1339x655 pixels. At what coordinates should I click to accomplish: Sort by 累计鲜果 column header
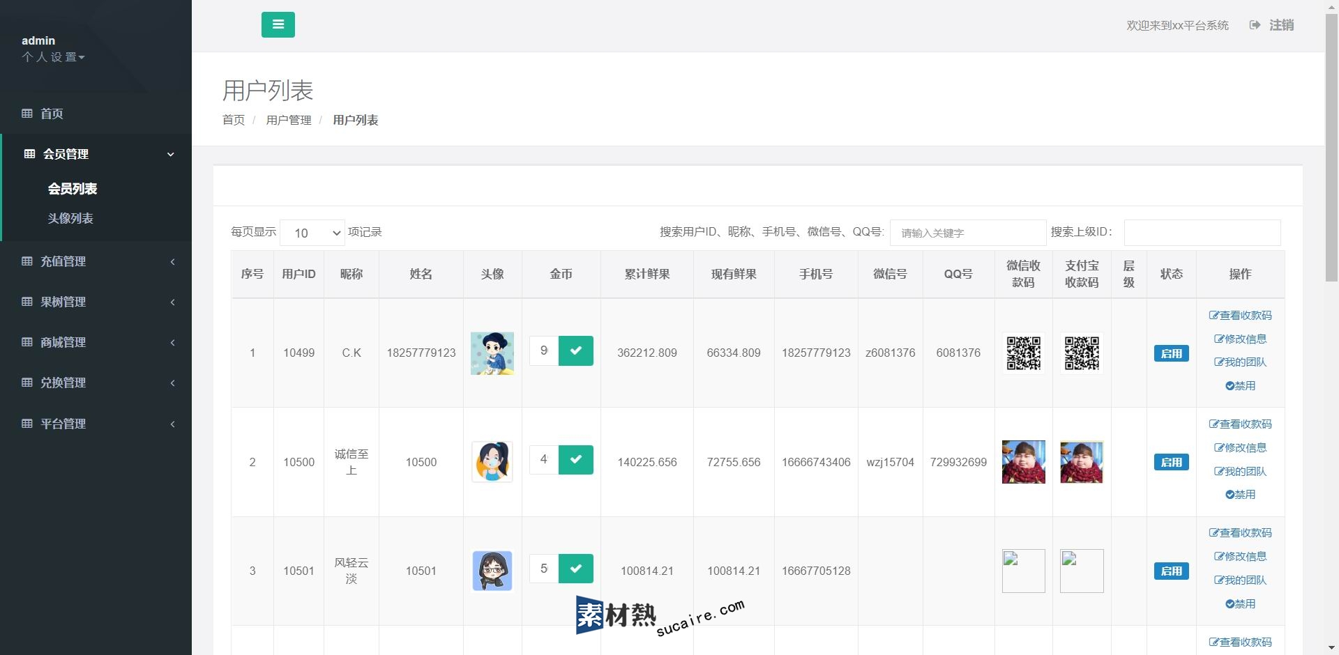coord(647,274)
